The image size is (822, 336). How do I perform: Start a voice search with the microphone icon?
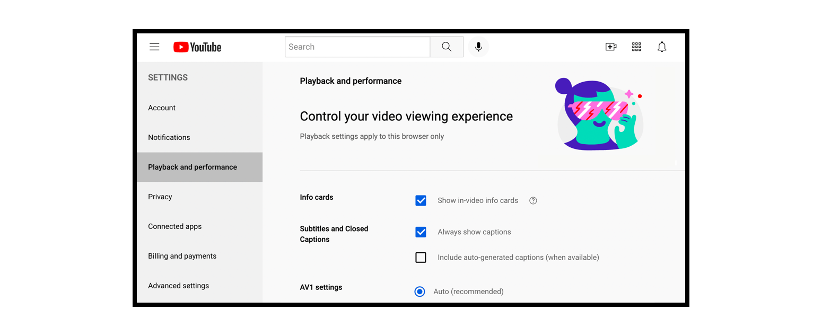coord(478,47)
